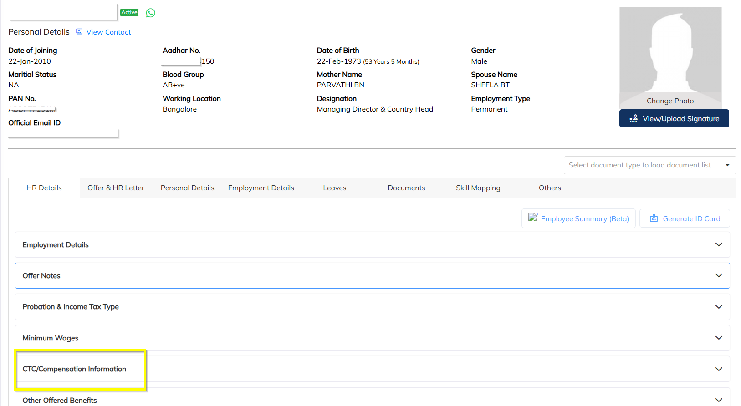Screen dimensions: 741x406
Task: Expand the Offer Notes section
Action: pyautogui.click(x=373, y=276)
